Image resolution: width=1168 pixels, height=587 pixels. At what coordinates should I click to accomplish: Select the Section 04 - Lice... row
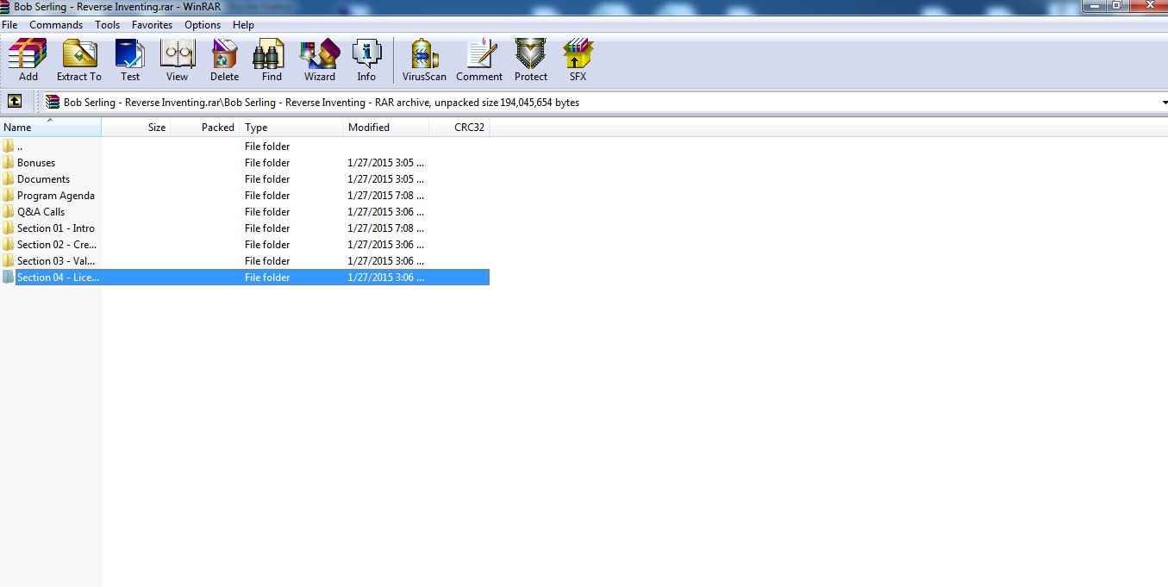pos(245,278)
